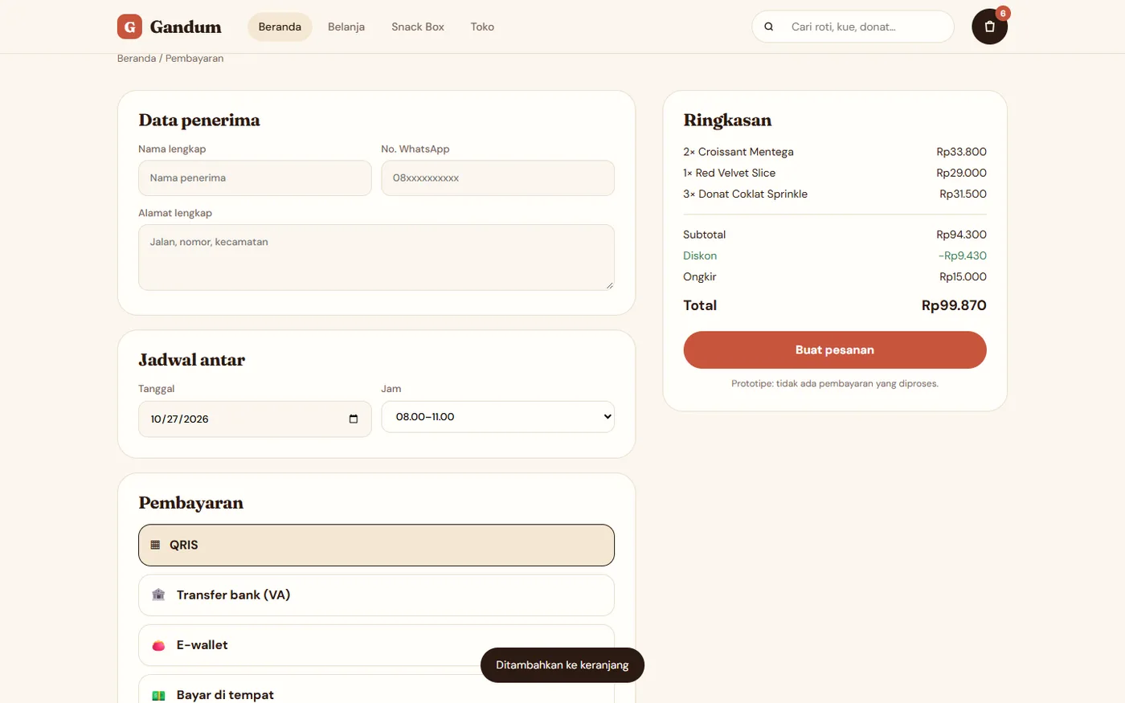This screenshot has width=1125, height=703.
Task: Open the Jam time slot dropdown
Action: coord(497,417)
